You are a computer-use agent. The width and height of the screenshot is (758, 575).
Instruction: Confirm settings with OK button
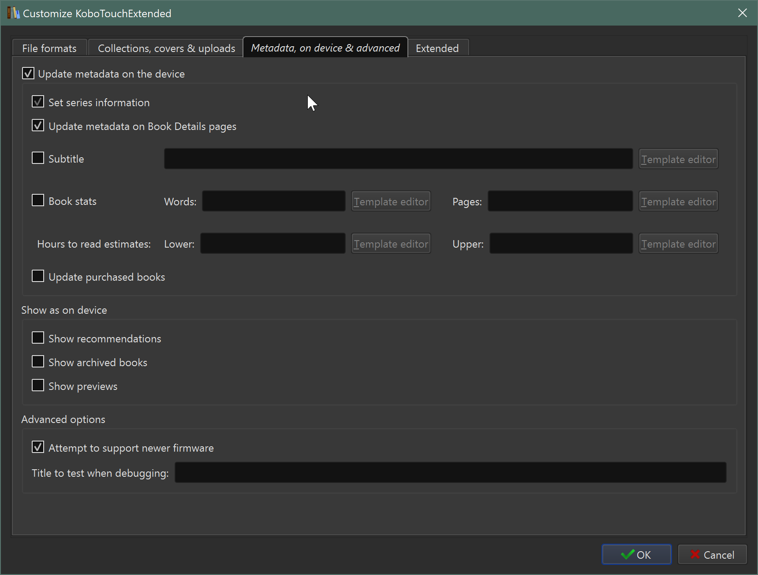click(636, 554)
